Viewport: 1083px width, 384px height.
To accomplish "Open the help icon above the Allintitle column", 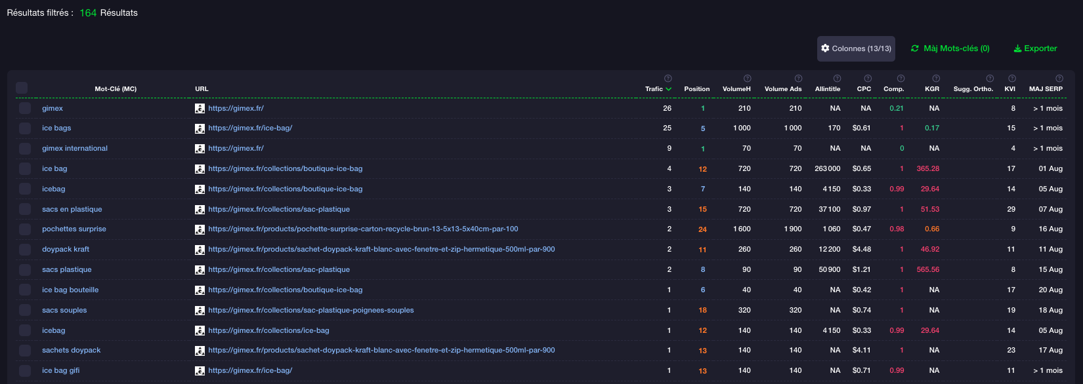I will click(836, 79).
